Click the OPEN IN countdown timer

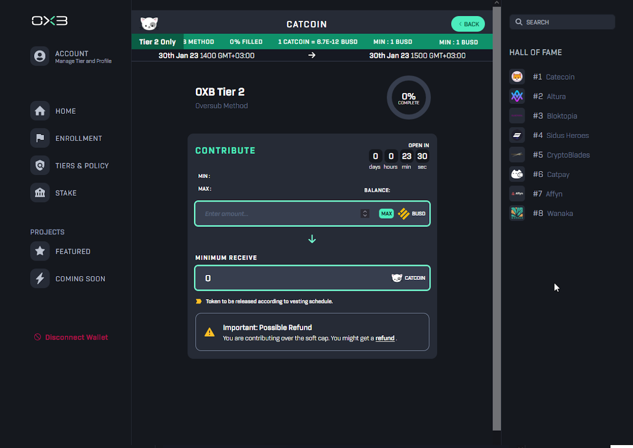[x=399, y=157]
